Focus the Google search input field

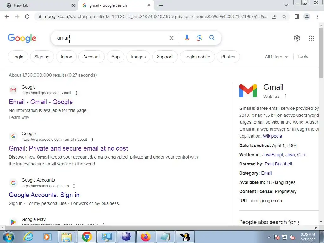point(112,38)
